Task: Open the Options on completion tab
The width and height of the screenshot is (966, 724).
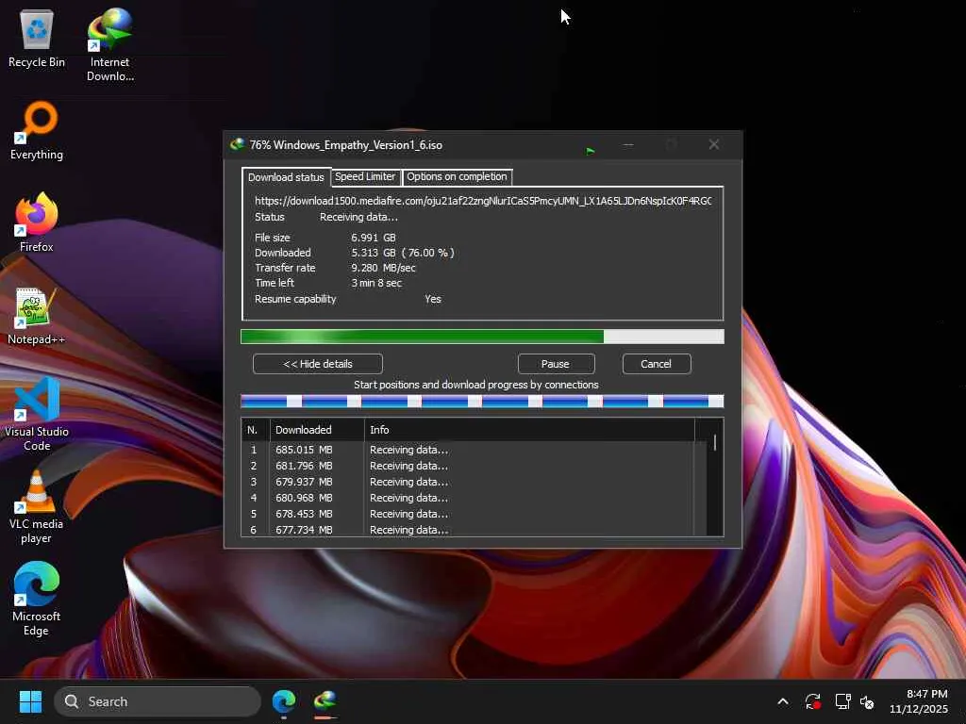Action: coord(457,176)
